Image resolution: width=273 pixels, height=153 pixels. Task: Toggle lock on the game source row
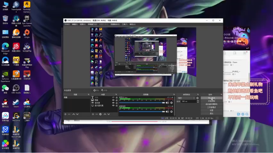click(x=117, y=103)
